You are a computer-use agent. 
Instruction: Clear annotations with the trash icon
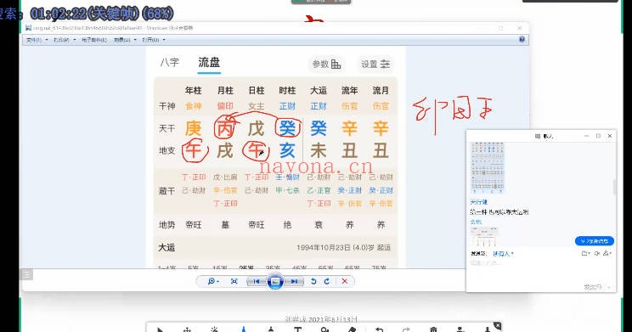[x=433, y=329]
